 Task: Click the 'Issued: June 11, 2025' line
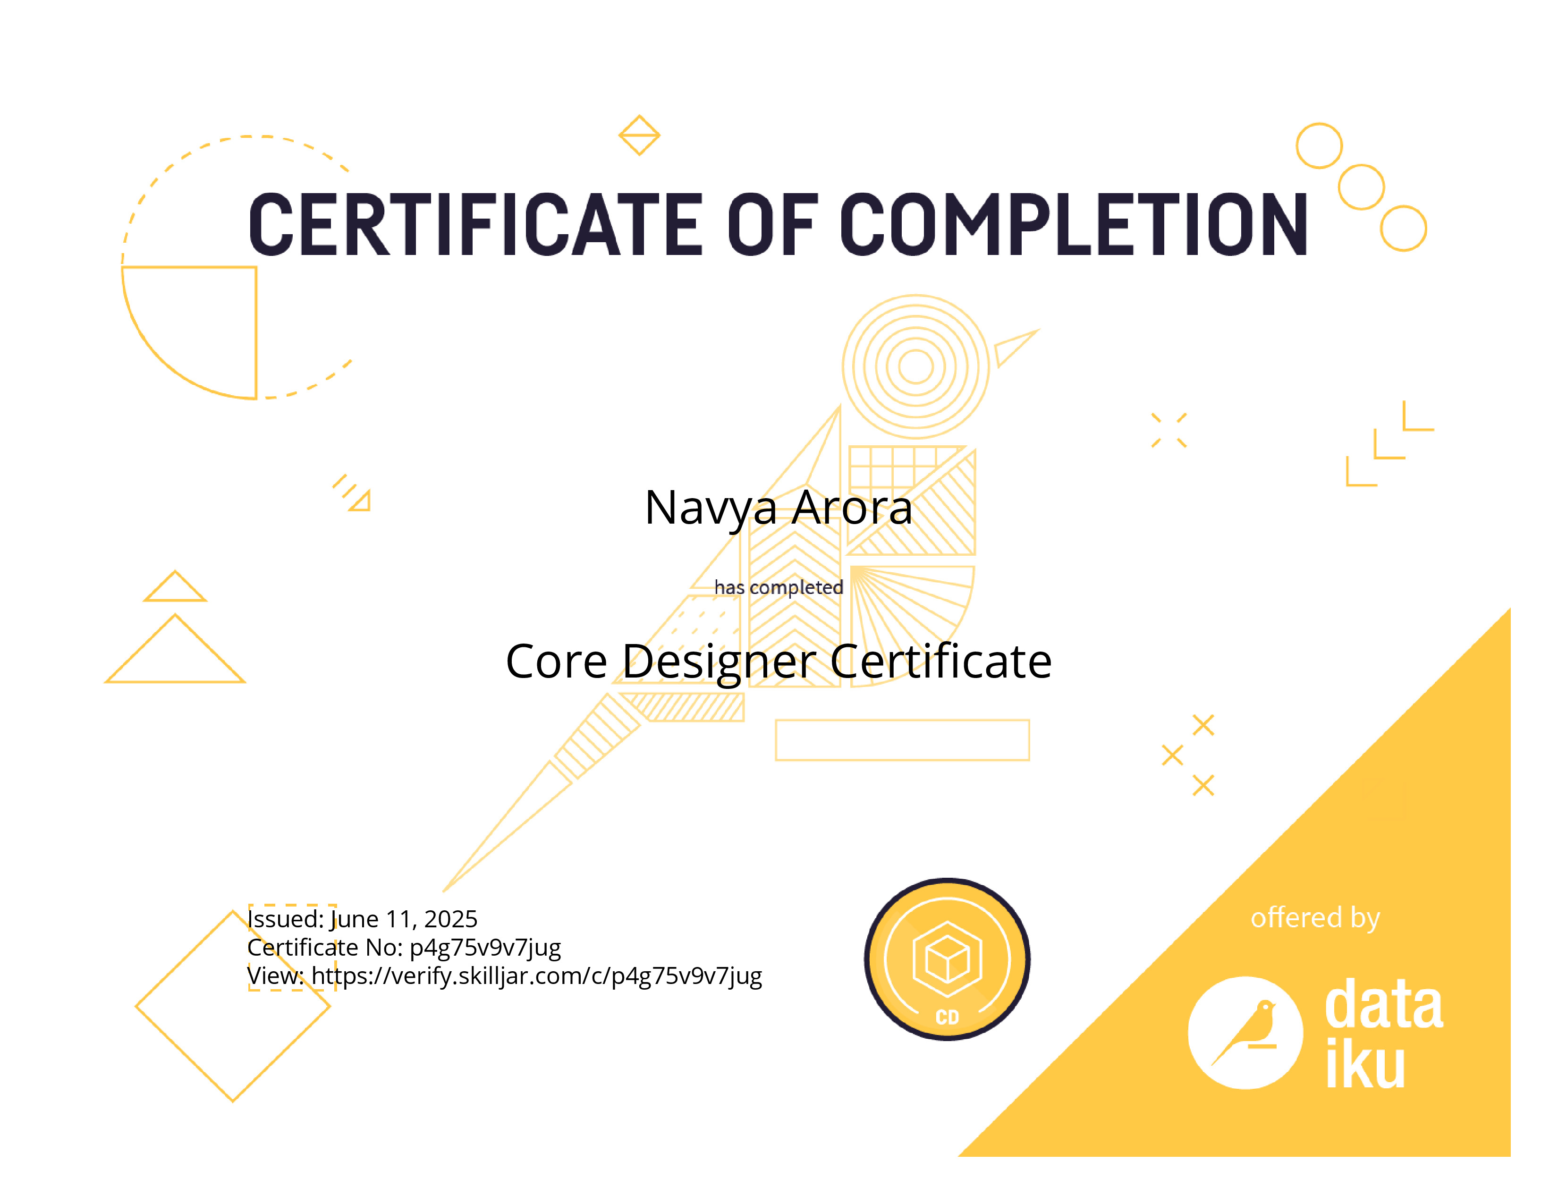363,919
